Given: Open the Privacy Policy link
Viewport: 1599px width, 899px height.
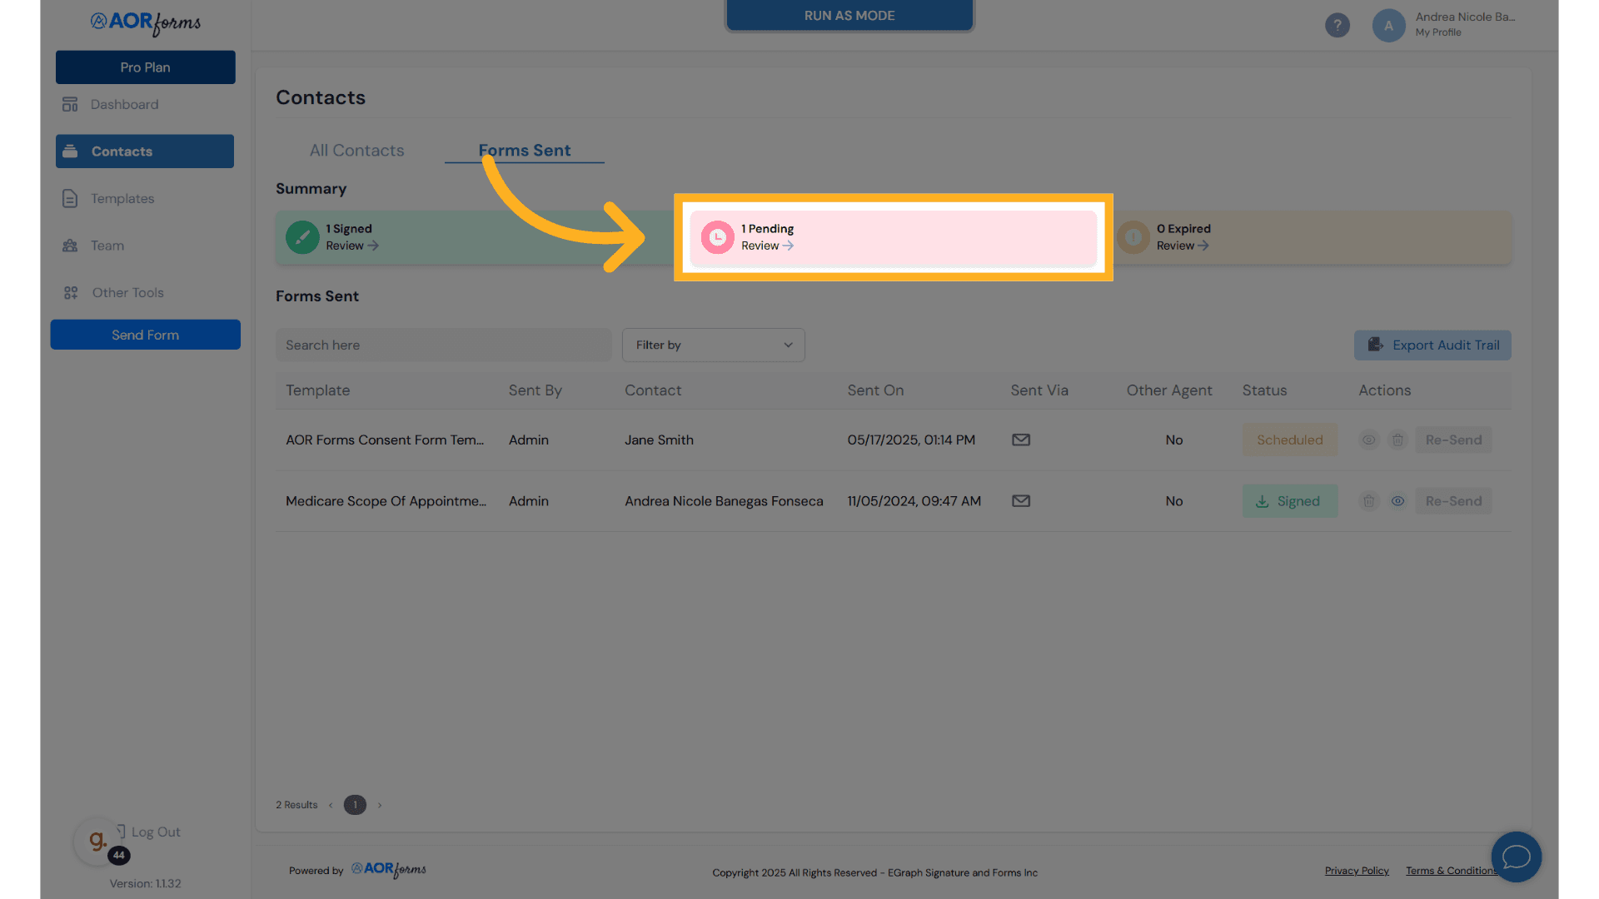Looking at the screenshot, I should click(1357, 871).
